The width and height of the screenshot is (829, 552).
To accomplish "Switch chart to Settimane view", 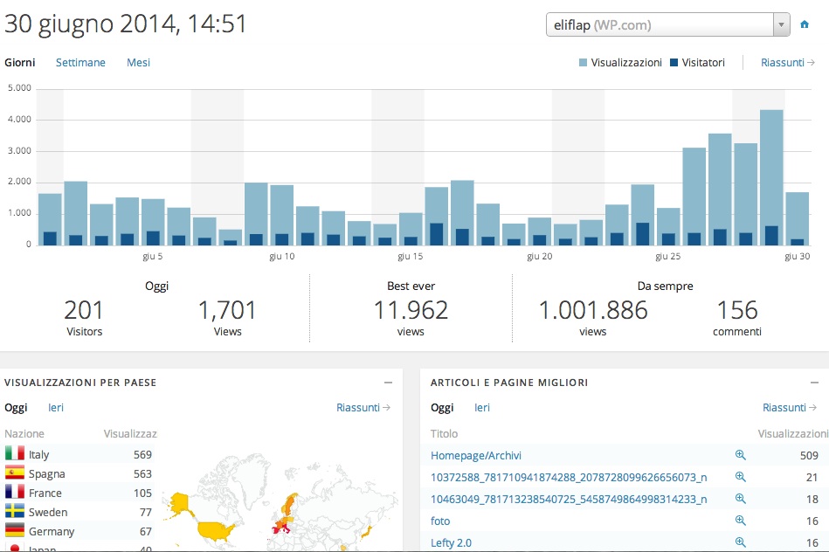I will coord(80,63).
